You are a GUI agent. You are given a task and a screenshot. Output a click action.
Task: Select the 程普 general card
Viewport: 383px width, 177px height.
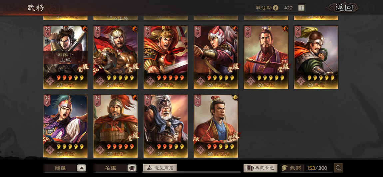tap(116, 126)
